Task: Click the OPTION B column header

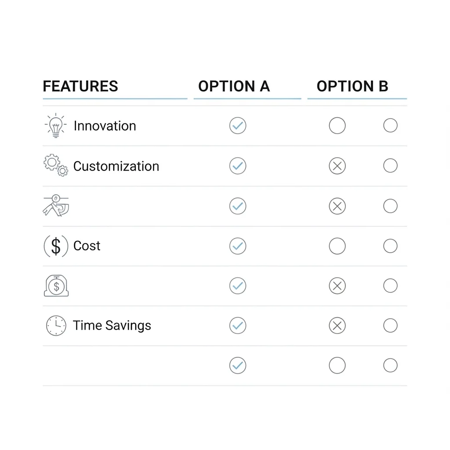Action: 352,86
